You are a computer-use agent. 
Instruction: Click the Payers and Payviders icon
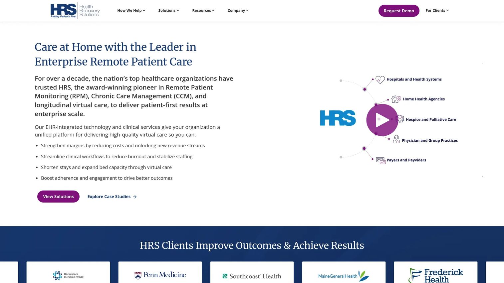[381, 160]
